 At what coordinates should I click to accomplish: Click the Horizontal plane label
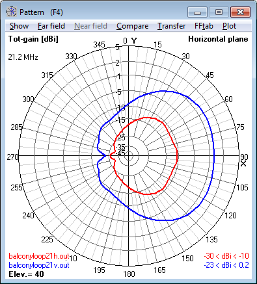click(x=218, y=39)
